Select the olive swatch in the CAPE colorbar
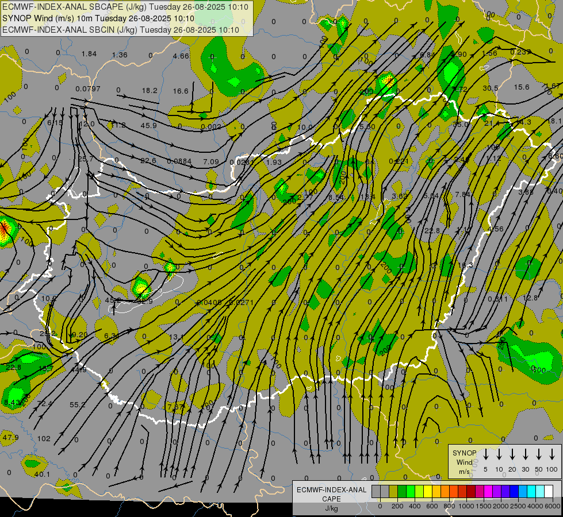 (x=393, y=491)
